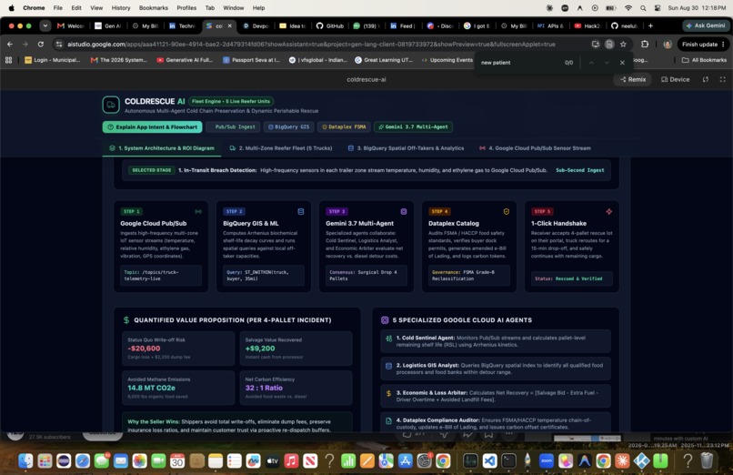Open the History menu in the menu bar
Image resolution: width=733 pixels, height=475 pixels.
pyautogui.click(x=121, y=8)
